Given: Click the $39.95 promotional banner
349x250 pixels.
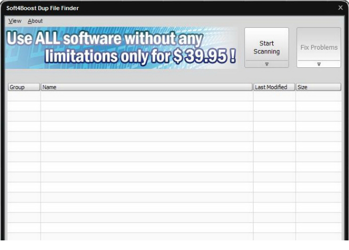Looking at the screenshot, I should coord(121,48).
